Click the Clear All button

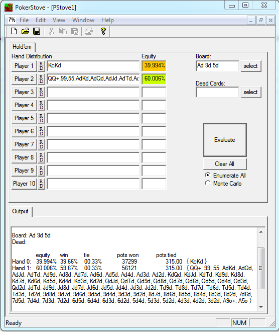tap(225, 164)
